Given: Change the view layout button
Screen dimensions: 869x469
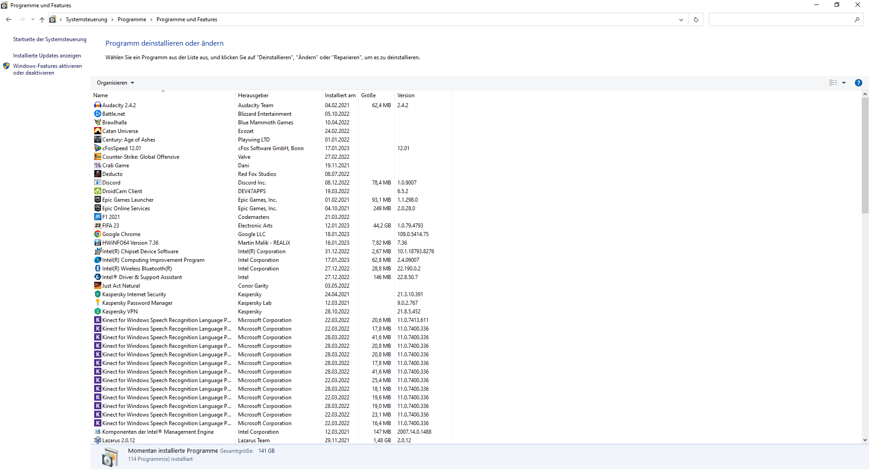Looking at the screenshot, I should click(x=833, y=83).
